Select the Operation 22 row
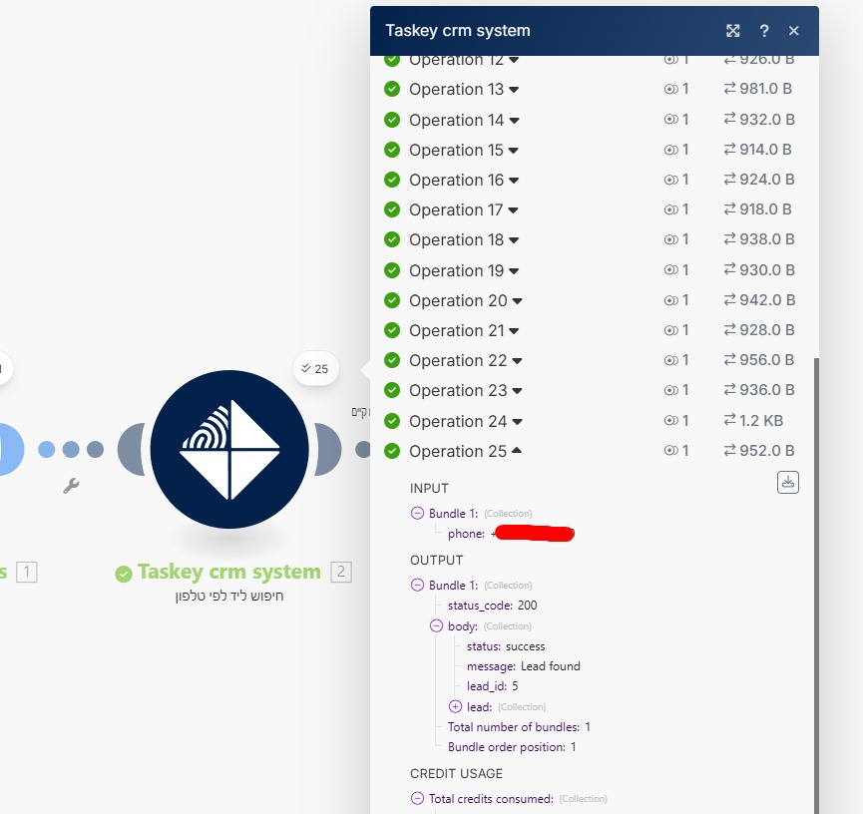863x814 pixels. [x=458, y=360]
